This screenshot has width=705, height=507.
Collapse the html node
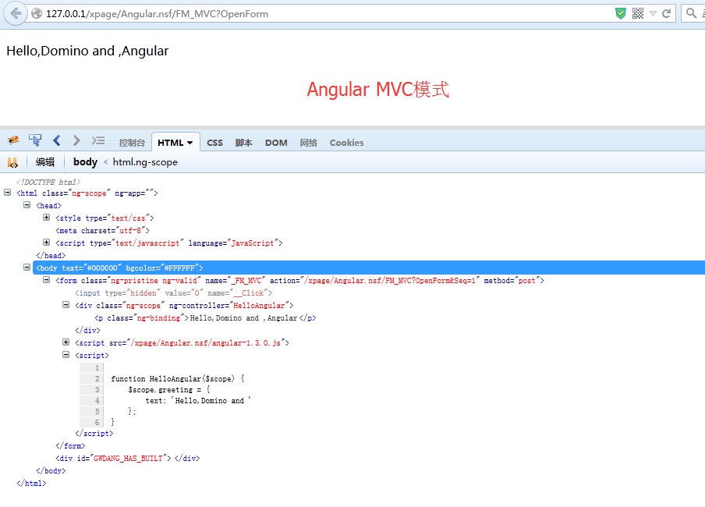point(7,193)
